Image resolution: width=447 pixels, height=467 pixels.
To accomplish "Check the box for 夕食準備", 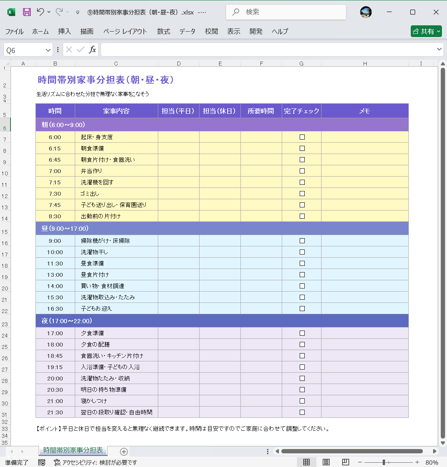I will pyautogui.click(x=302, y=333).
